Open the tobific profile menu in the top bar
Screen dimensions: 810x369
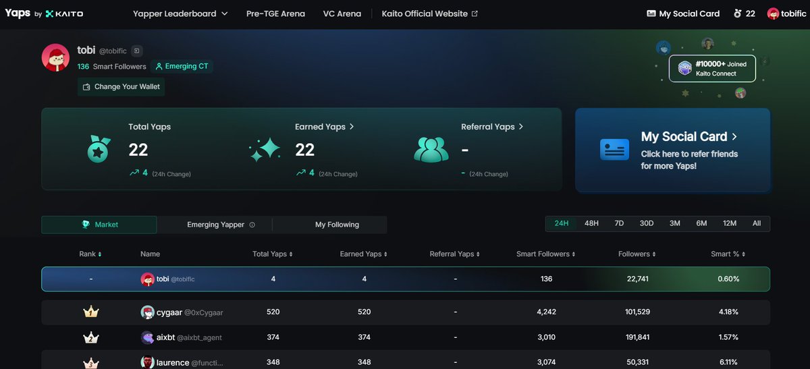point(786,13)
